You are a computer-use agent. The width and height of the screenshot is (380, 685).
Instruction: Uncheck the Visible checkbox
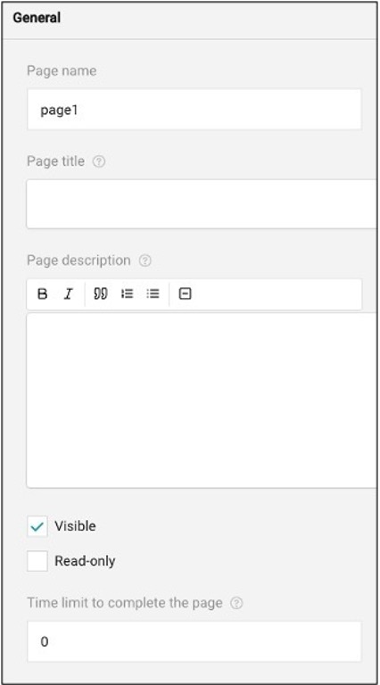(37, 526)
